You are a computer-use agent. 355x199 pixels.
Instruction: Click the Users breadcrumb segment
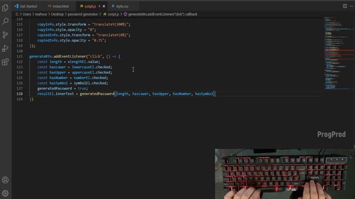(x=27, y=14)
